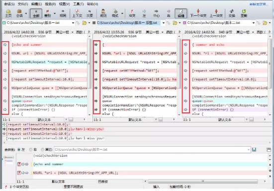Click conflict marker beside 'NSURL *url' in output
This screenshot has width=274, height=191.
coord(19,173)
